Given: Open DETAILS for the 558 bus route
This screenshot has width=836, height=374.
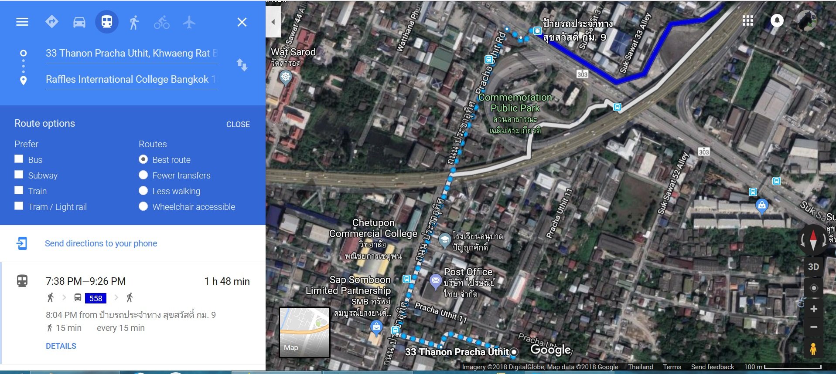Looking at the screenshot, I should click(x=61, y=346).
